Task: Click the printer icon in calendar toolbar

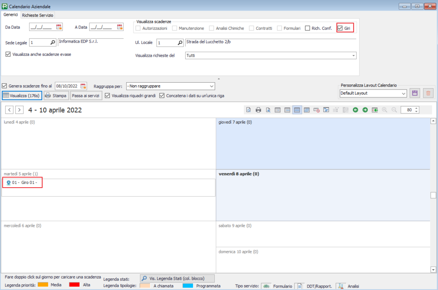Action: click(x=258, y=110)
